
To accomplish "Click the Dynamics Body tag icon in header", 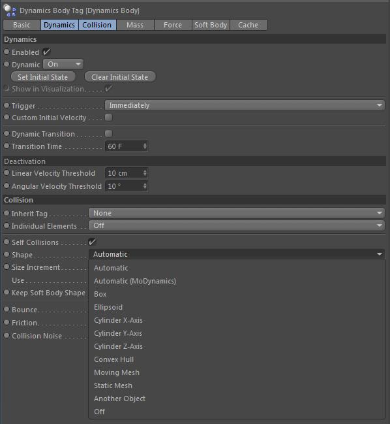I will pos(10,10).
